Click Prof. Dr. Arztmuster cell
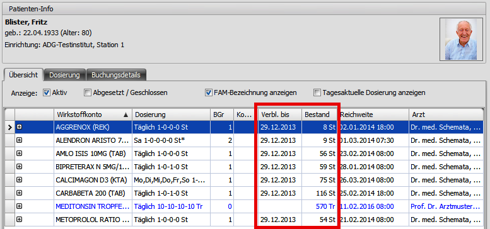 tap(446, 206)
